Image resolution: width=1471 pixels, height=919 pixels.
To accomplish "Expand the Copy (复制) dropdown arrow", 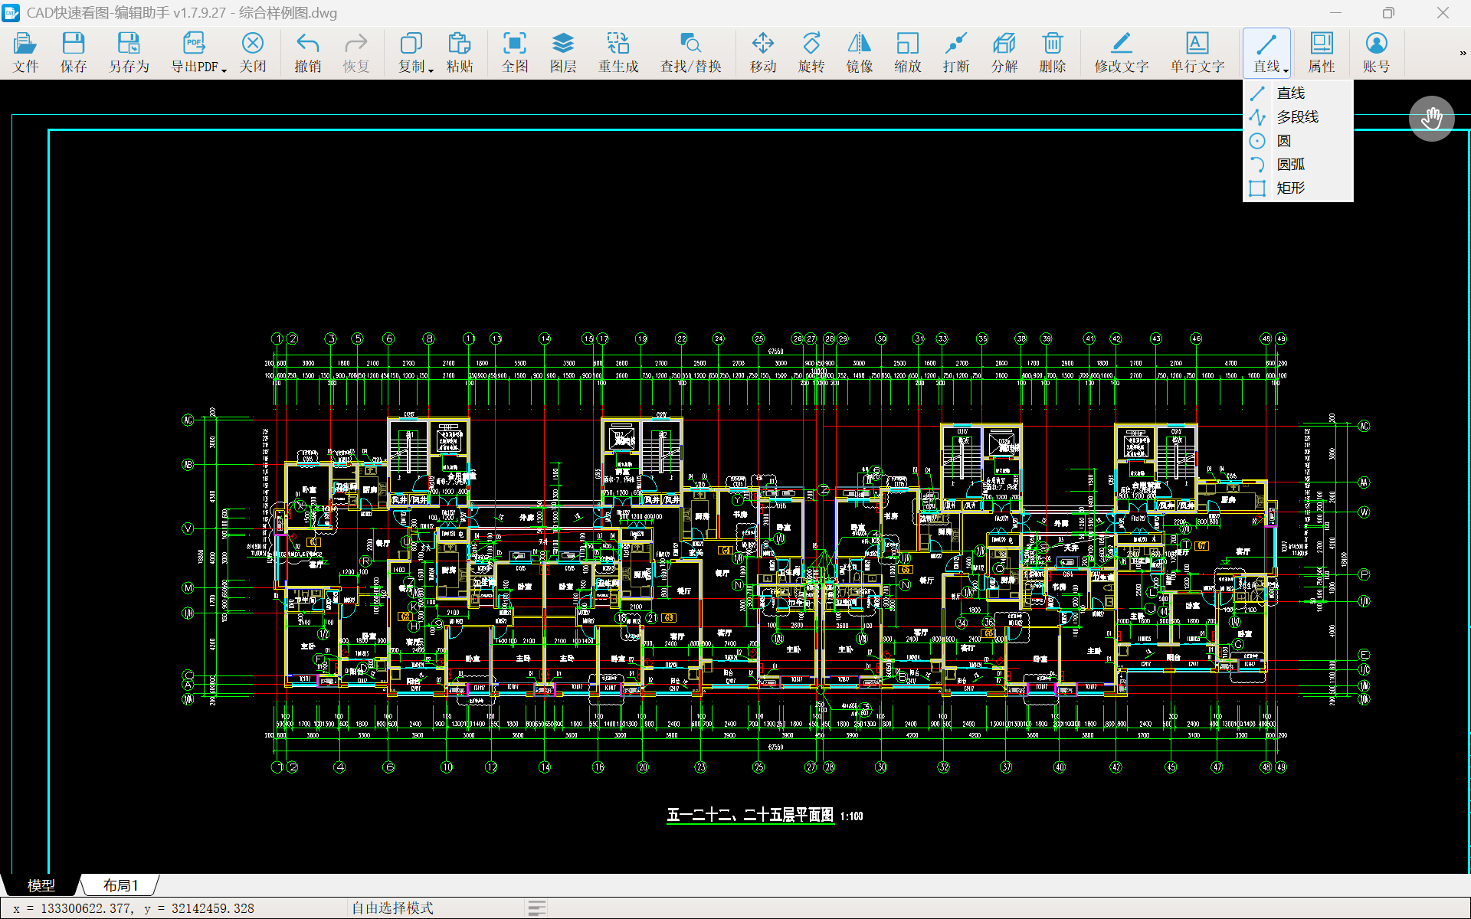I will (431, 70).
